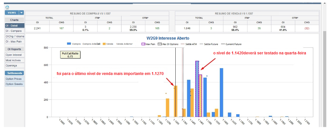Open the Open Interest report

tap(14, 55)
